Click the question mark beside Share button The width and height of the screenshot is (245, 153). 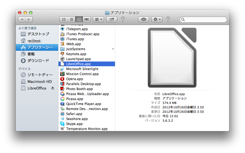(123, 19)
